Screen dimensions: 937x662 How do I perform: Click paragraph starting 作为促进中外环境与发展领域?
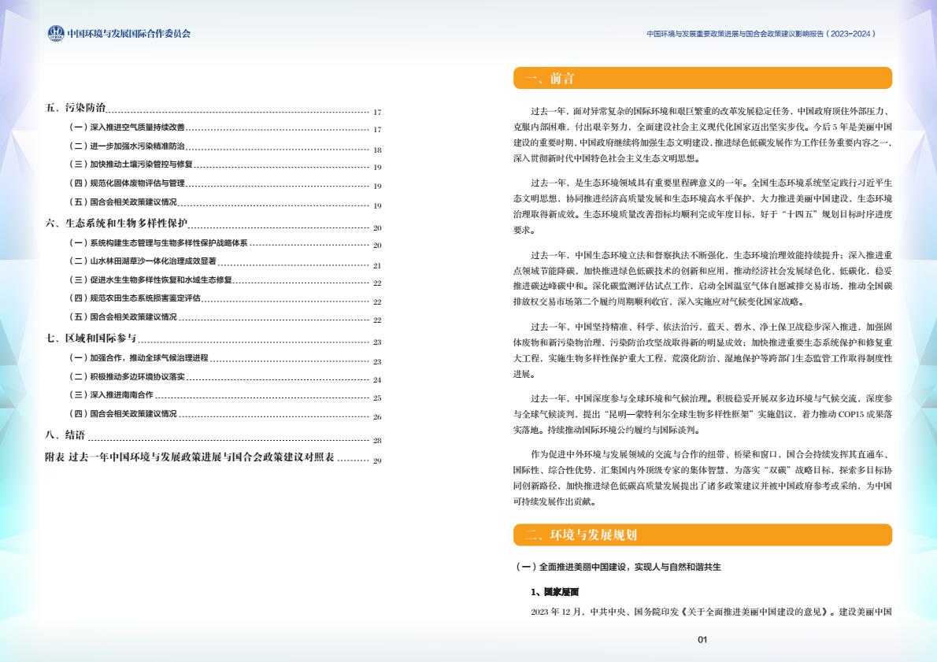click(x=702, y=478)
